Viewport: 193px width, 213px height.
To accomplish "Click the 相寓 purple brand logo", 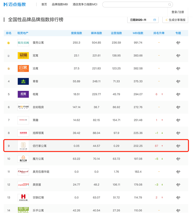I will pyautogui.click(x=23, y=94).
